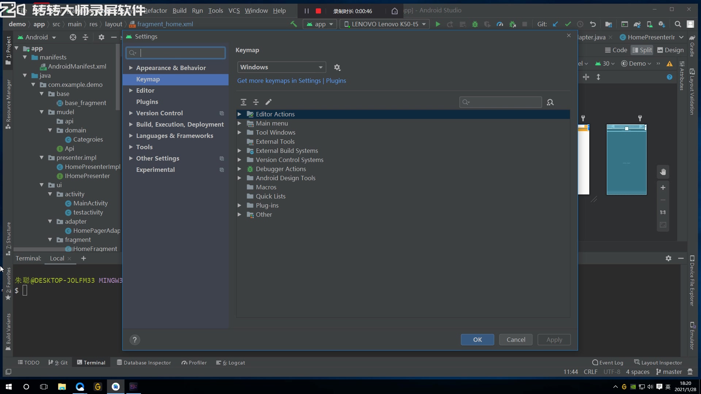Click the pencil edit shortcut icon
The height and width of the screenshot is (394, 701).
click(268, 102)
